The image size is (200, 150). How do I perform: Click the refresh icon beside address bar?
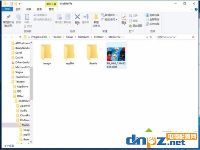(x=151, y=37)
